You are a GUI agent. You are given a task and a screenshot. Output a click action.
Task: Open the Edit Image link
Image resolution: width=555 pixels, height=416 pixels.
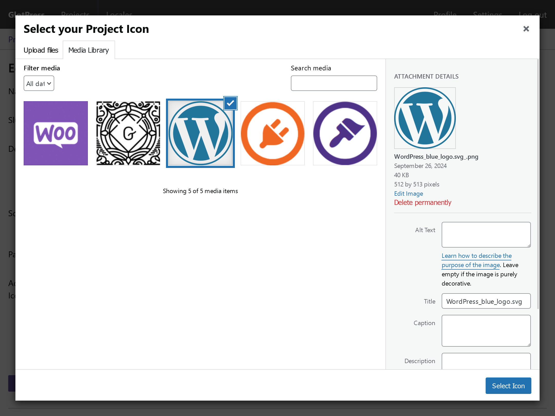pos(409,194)
